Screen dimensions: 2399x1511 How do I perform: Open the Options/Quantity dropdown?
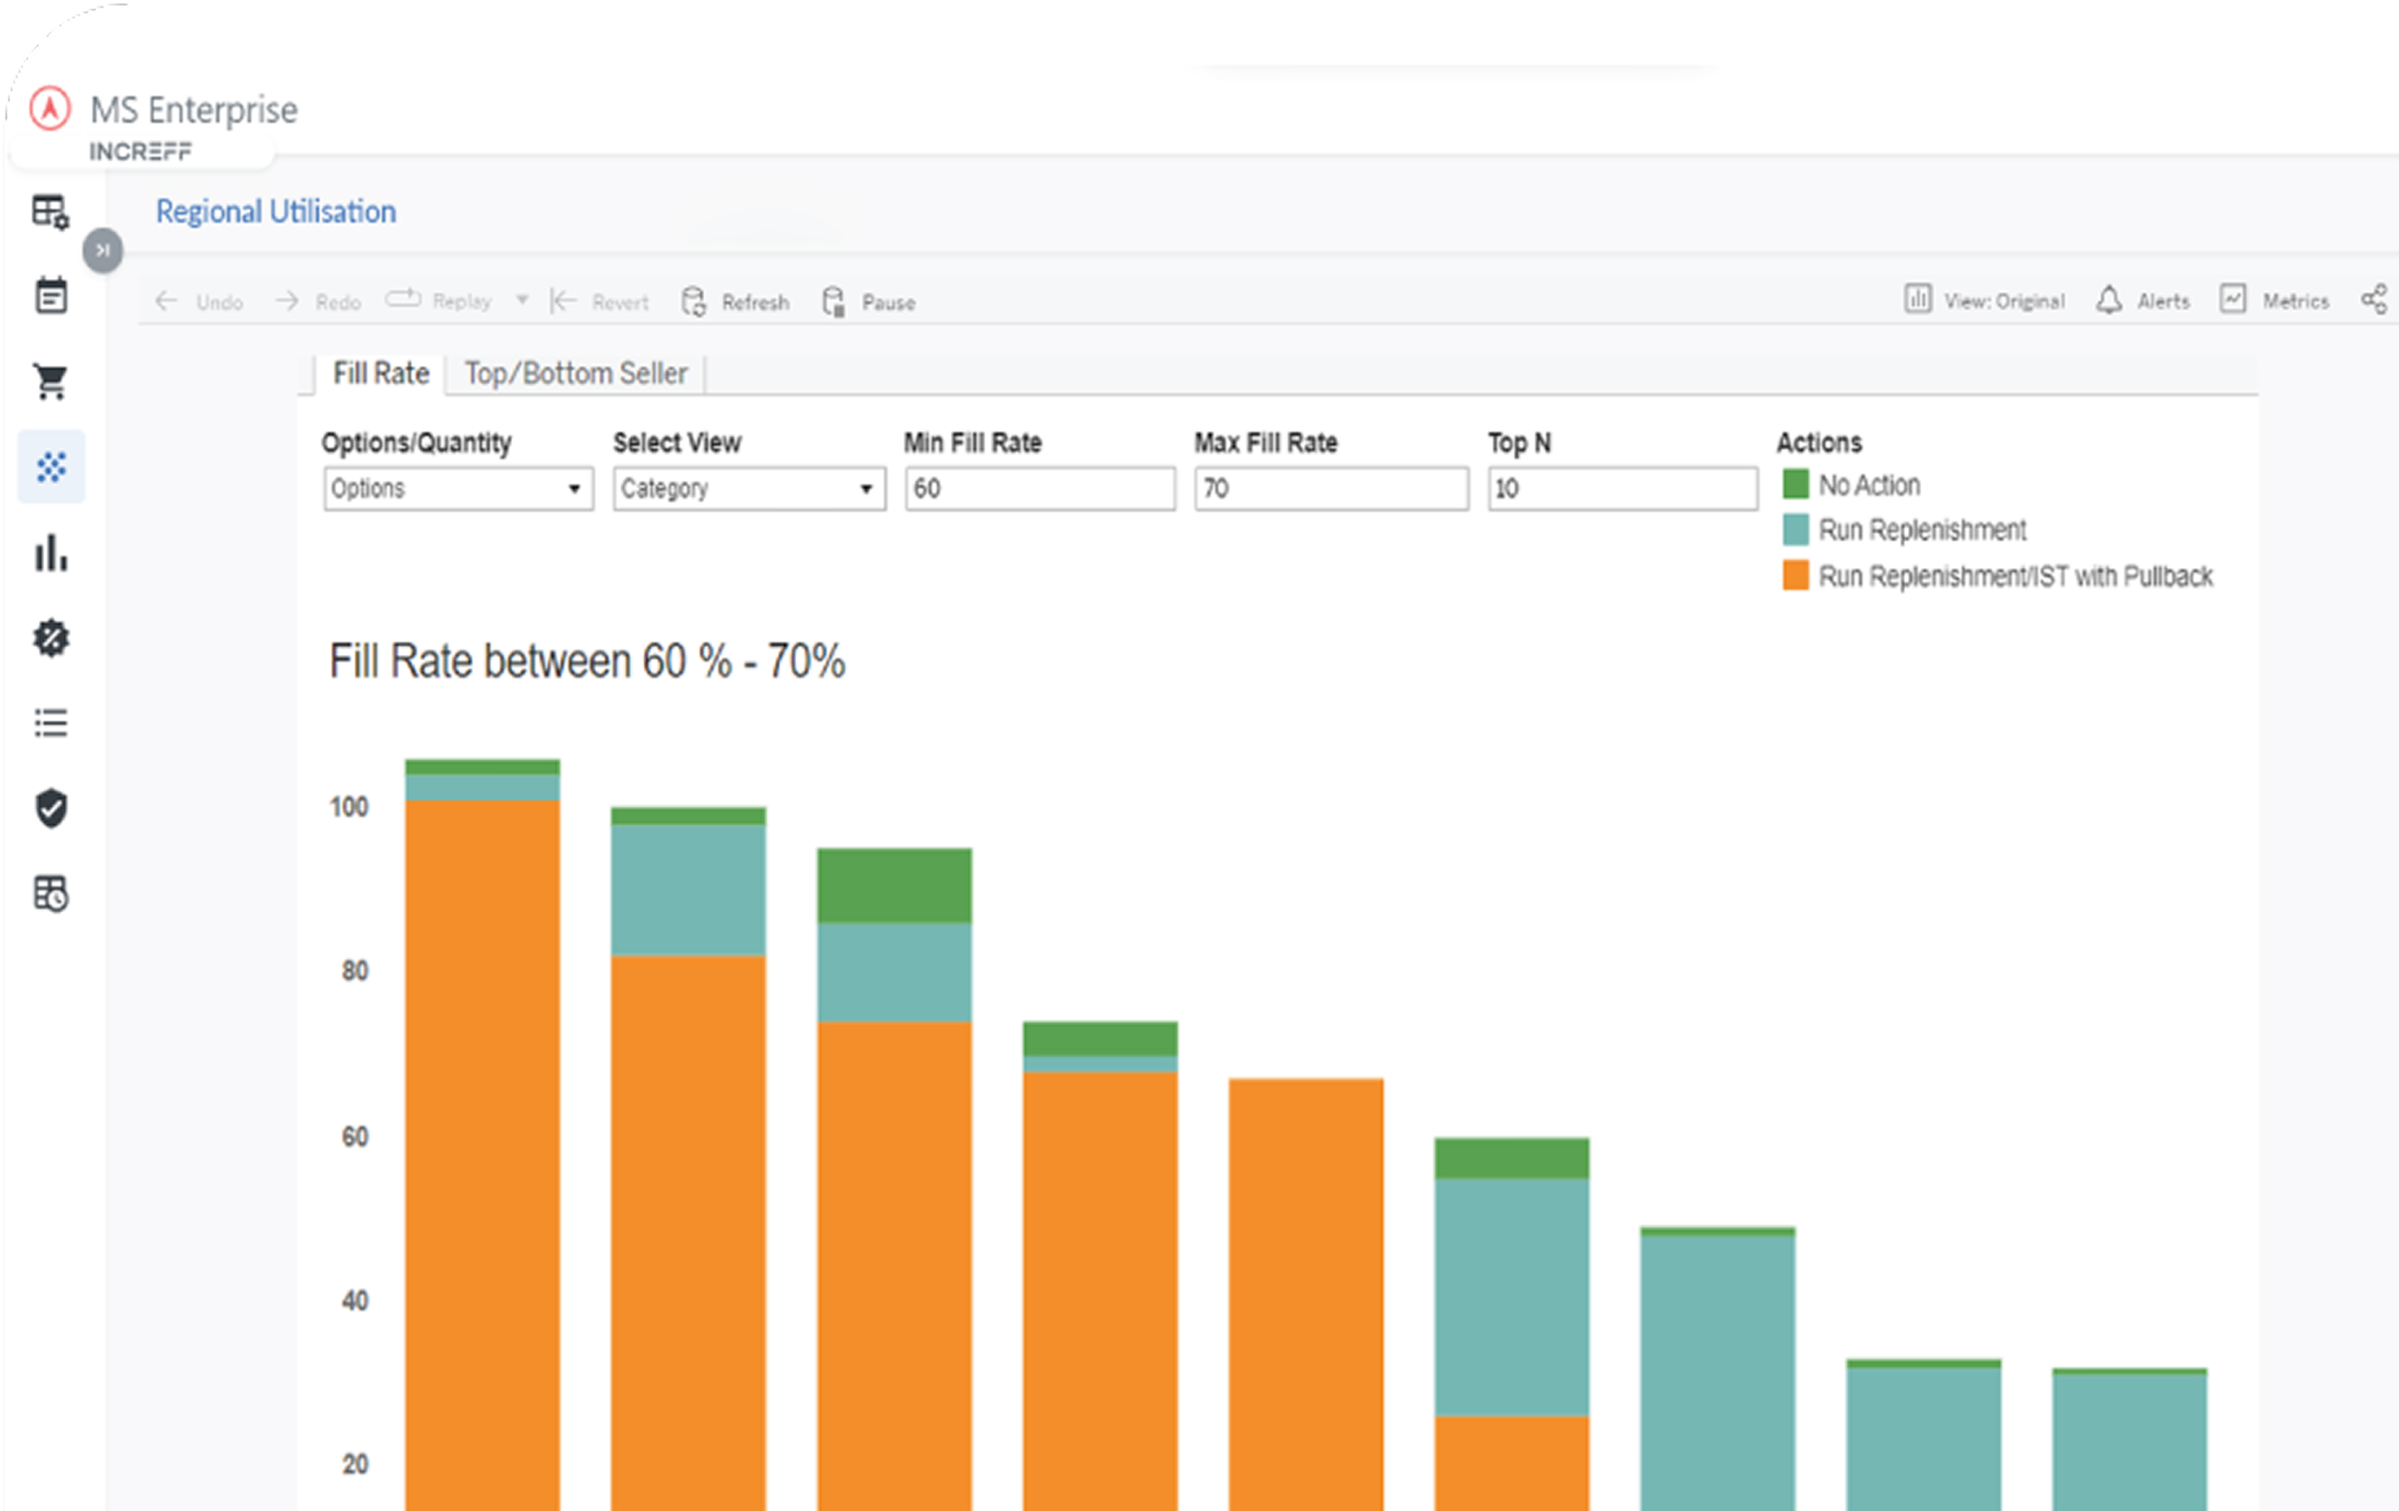458,489
